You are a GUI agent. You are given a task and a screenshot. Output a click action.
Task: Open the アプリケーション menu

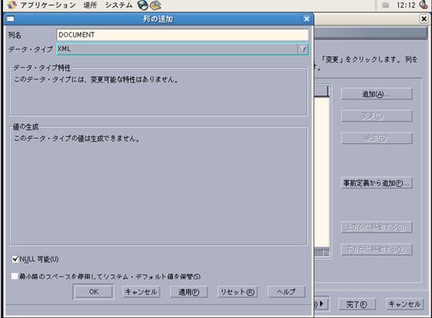[x=48, y=5]
